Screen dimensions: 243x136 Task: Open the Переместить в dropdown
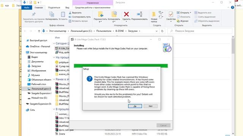(100, 17)
